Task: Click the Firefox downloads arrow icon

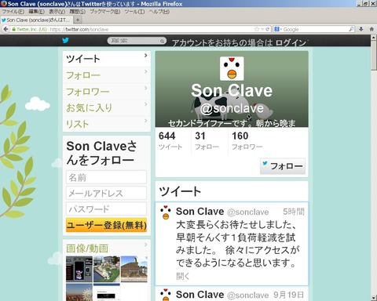Action: pyautogui.click(x=361, y=29)
